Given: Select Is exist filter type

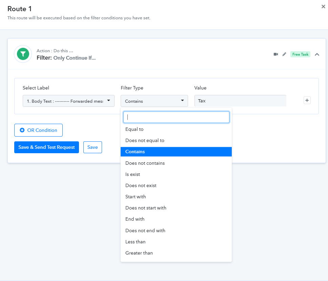Looking at the screenshot, I should click(176, 174).
